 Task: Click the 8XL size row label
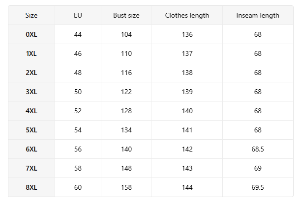31,187
